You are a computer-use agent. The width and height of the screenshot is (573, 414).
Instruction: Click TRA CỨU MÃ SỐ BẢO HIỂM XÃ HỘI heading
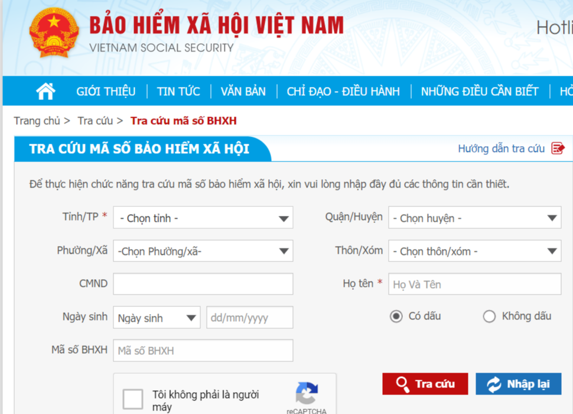click(x=139, y=149)
